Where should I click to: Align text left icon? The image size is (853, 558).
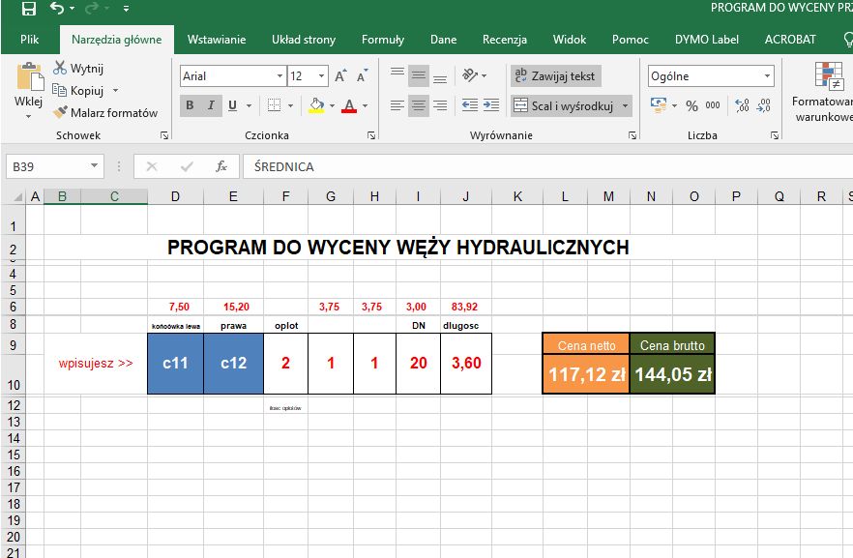click(x=397, y=105)
